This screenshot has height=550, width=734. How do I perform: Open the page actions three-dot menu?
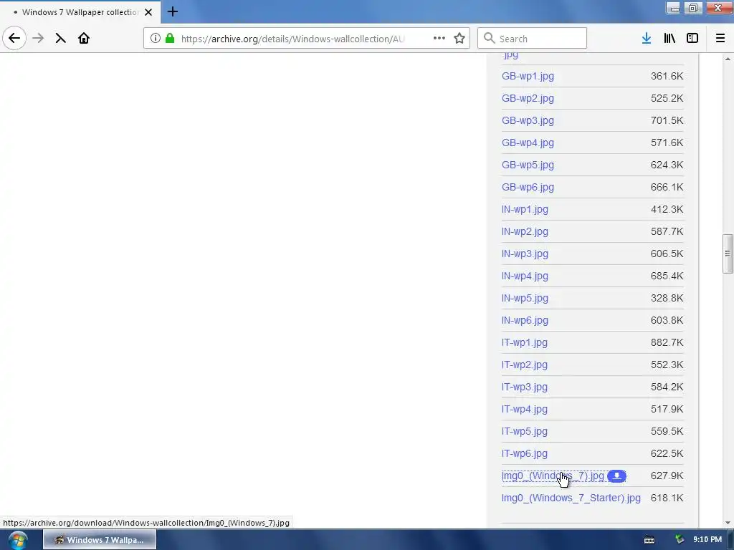pos(439,39)
